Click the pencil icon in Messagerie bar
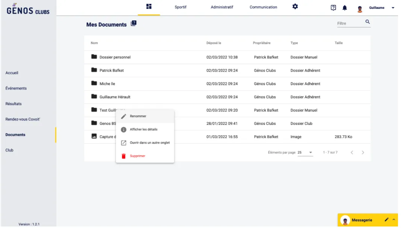Screen dimensions: 401x228 click(x=387, y=220)
